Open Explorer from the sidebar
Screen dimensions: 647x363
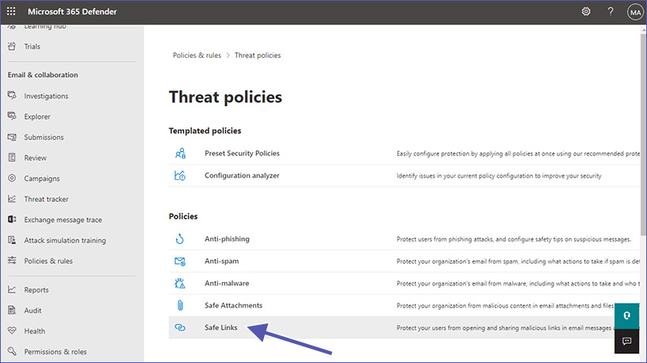pos(37,117)
